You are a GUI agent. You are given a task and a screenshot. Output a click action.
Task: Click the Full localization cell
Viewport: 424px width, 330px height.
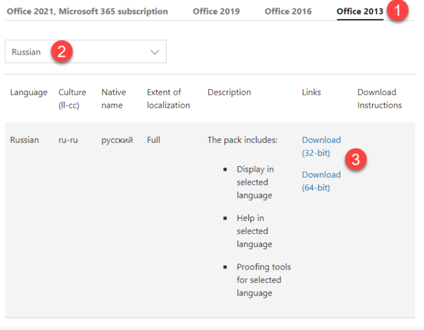point(153,140)
